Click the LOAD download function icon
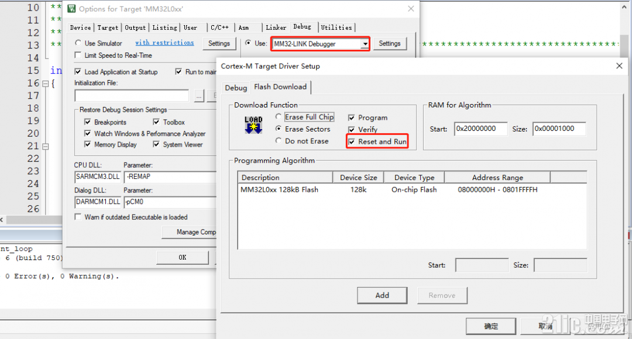Image resolution: width=632 pixels, height=339 pixels. tap(253, 125)
